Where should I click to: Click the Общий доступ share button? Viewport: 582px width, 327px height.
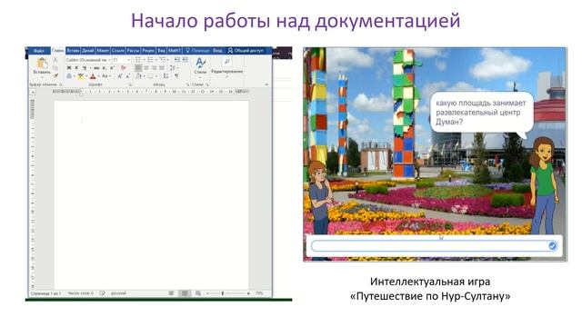click(x=246, y=51)
